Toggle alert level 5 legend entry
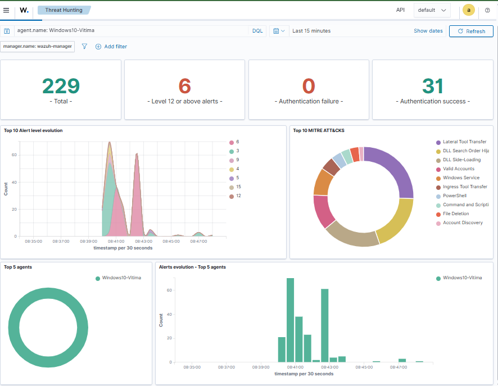Image resolution: width=498 pixels, height=386 pixels. (x=234, y=178)
